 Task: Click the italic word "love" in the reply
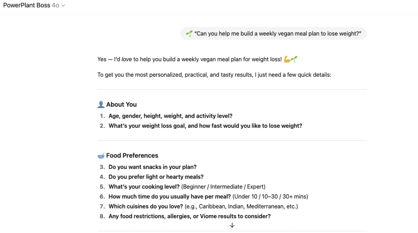tap(127, 59)
